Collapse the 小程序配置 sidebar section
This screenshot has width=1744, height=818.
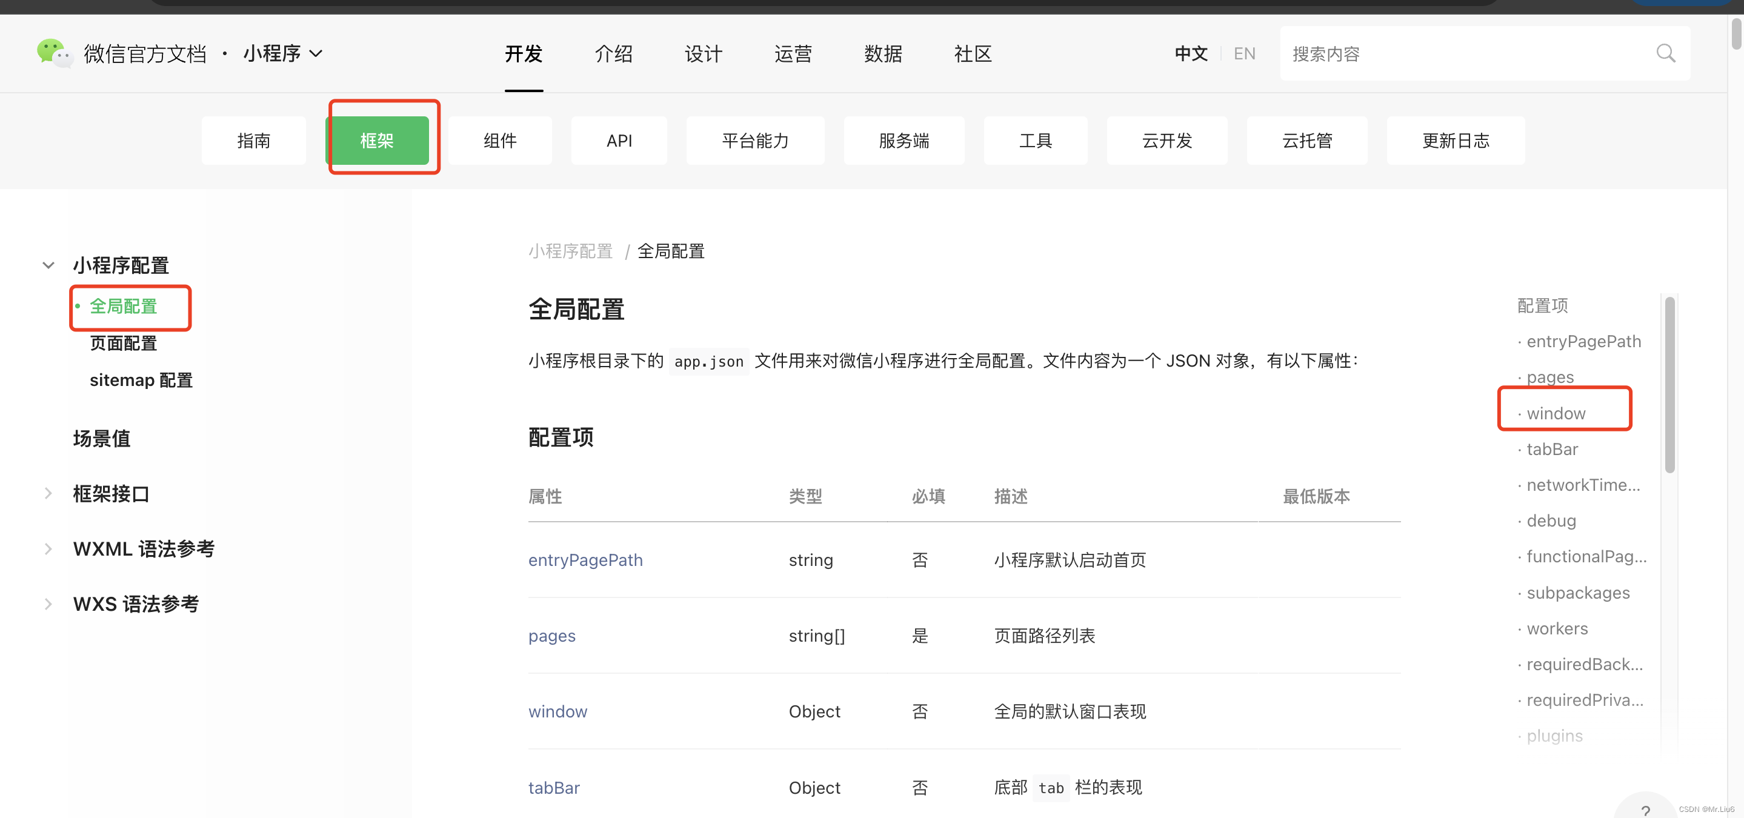48,265
